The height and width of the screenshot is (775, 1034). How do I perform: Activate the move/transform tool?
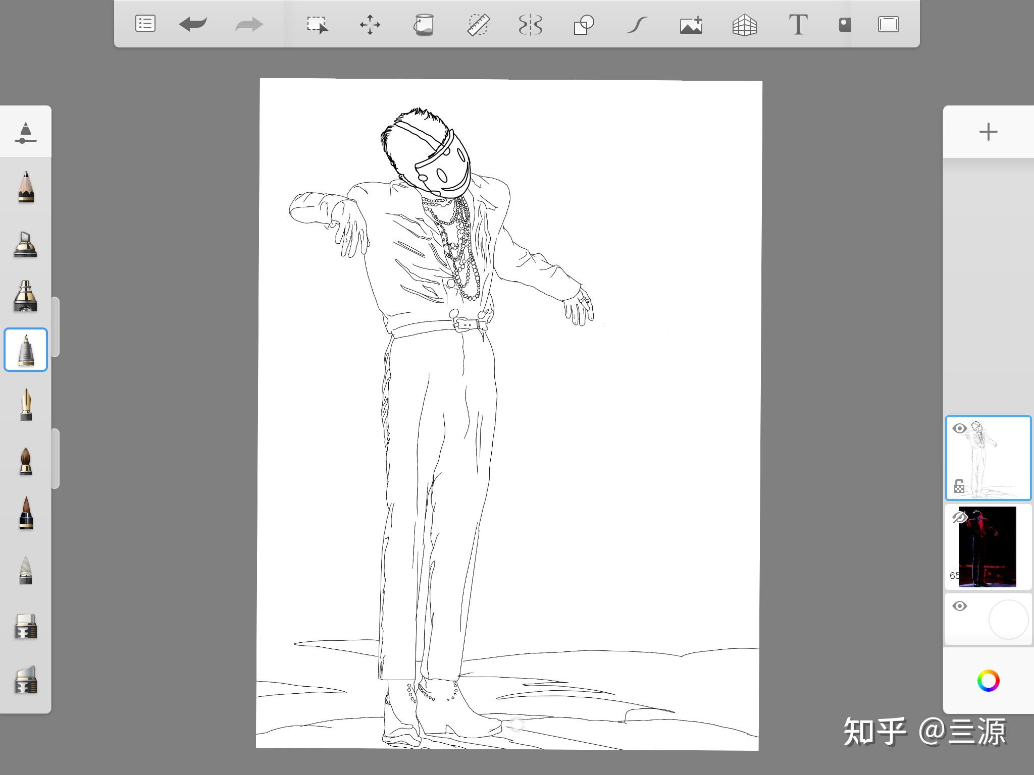[x=370, y=24]
